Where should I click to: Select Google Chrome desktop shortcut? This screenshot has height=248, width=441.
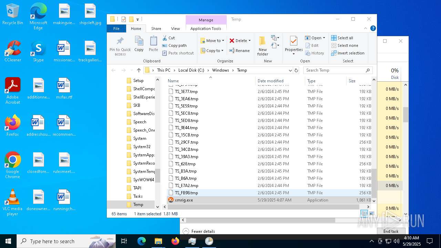(13, 165)
